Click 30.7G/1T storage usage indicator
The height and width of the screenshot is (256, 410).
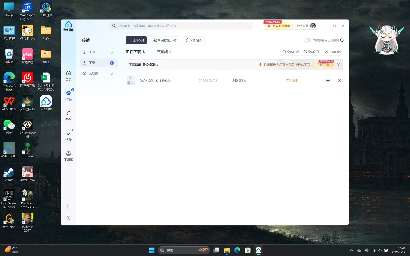tap(302, 26)
